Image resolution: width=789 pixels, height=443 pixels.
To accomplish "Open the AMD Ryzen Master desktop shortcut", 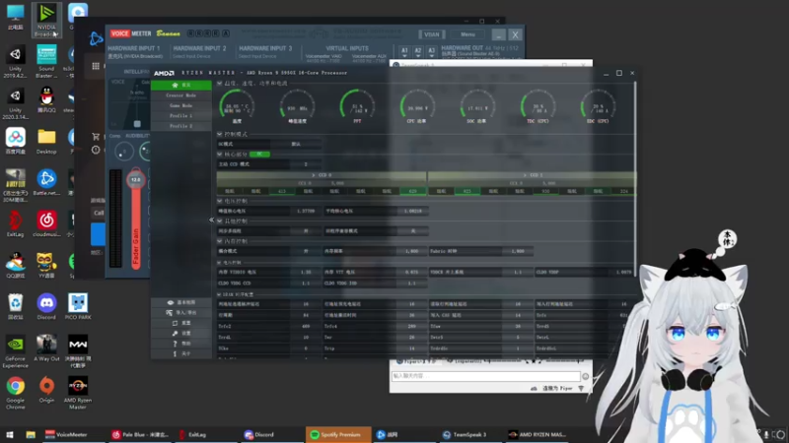I will (x=78, y=393).
